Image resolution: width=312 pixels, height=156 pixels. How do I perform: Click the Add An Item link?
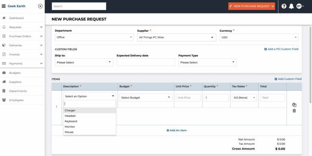176,130
